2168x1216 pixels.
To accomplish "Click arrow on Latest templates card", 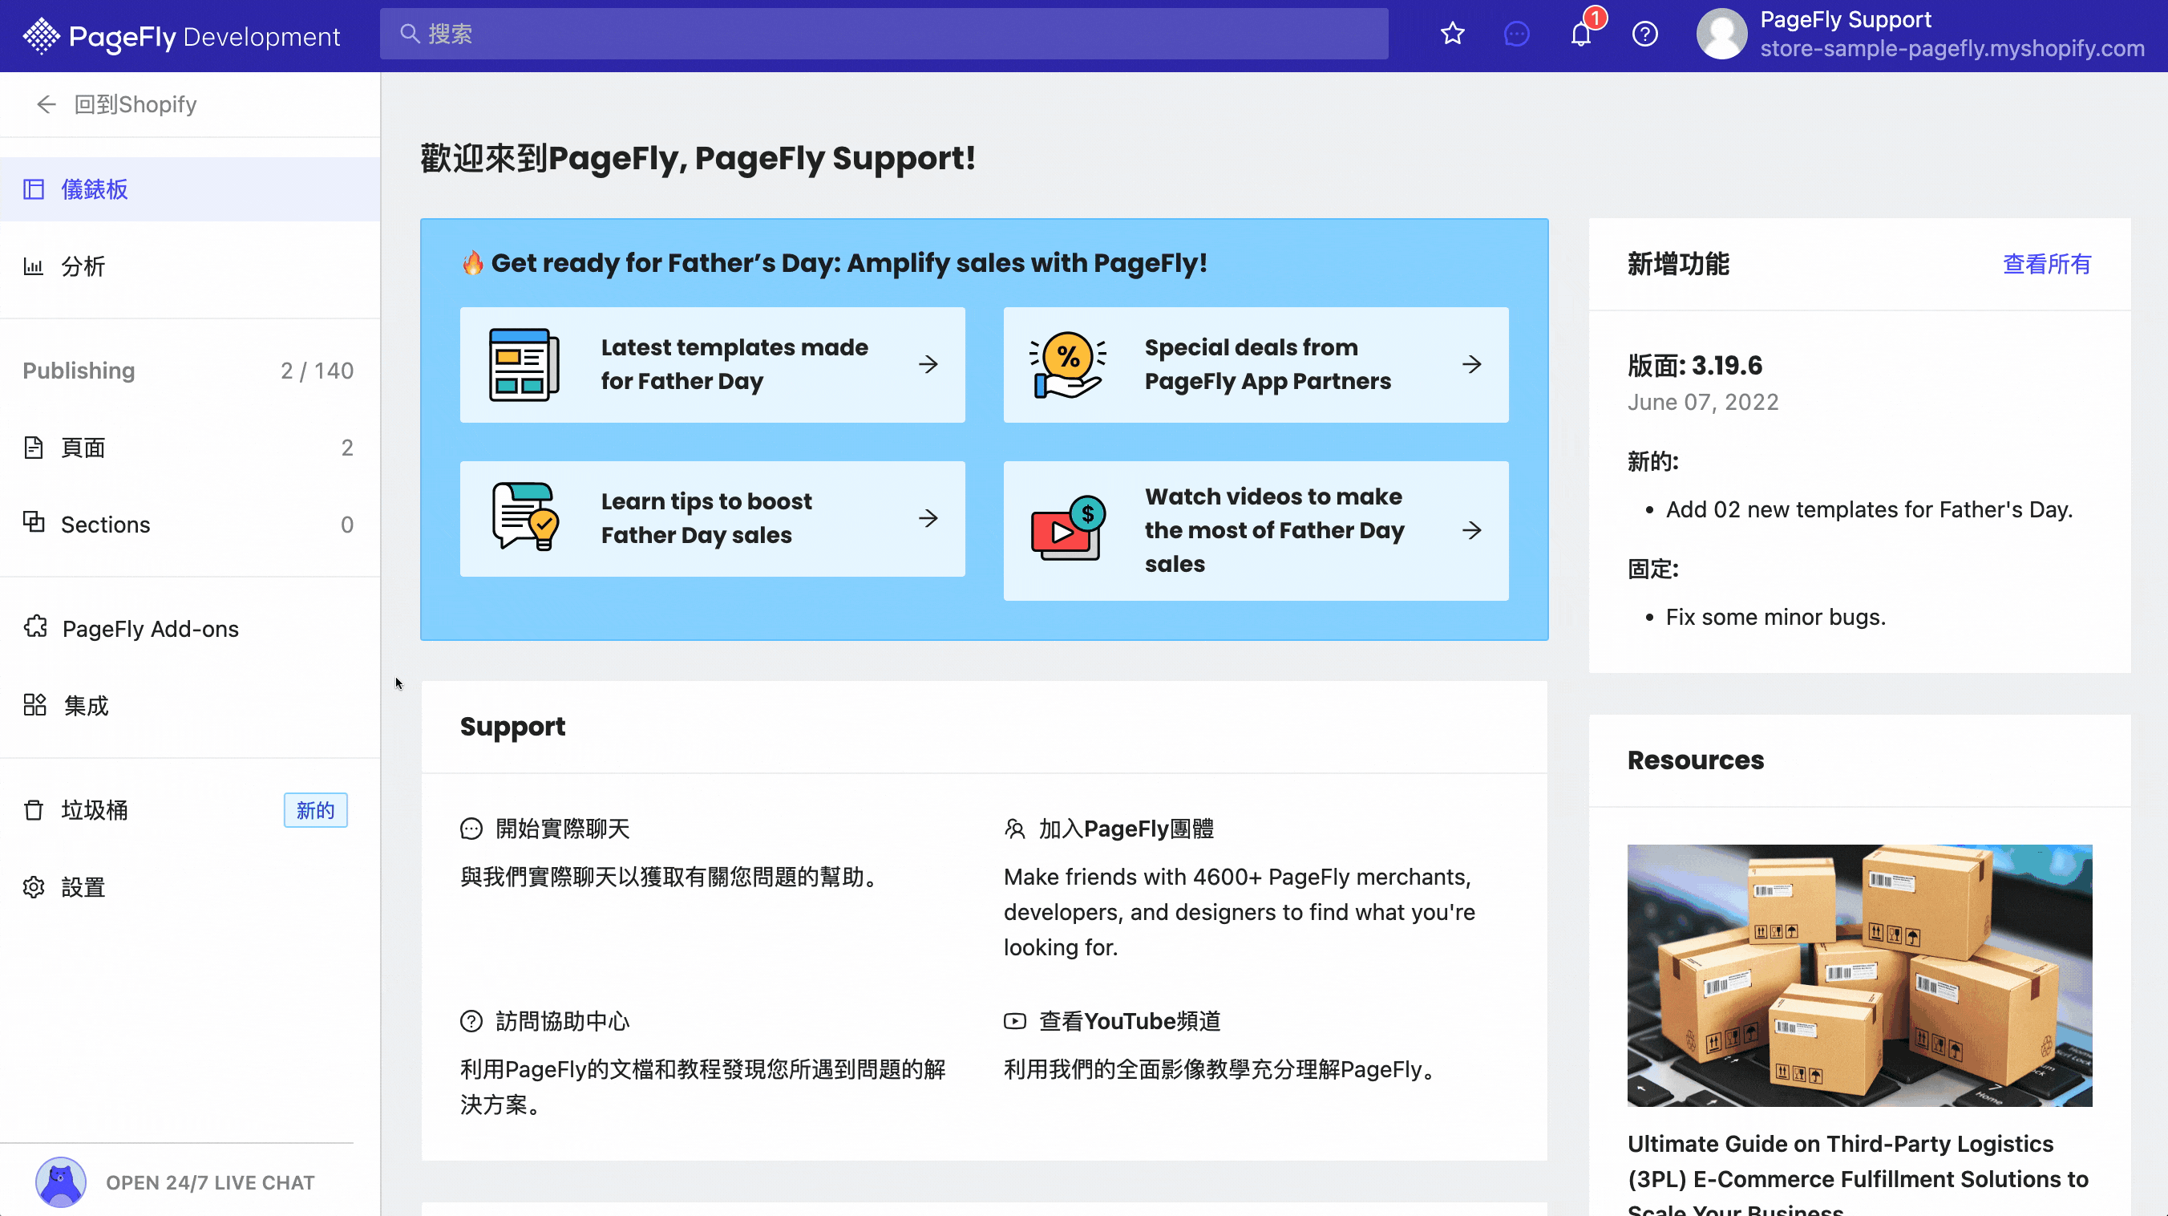I will [928, 364].
